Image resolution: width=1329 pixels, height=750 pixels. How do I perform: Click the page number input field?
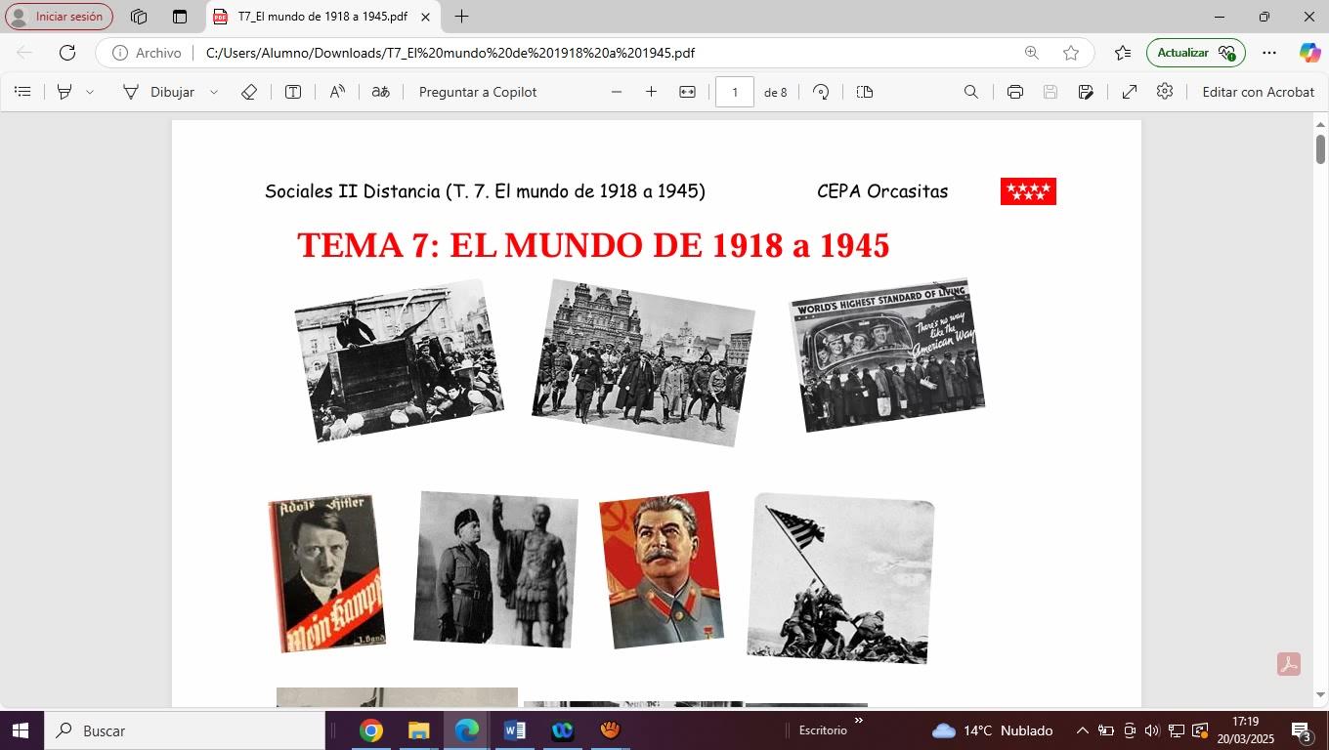[x=734, y=92]
